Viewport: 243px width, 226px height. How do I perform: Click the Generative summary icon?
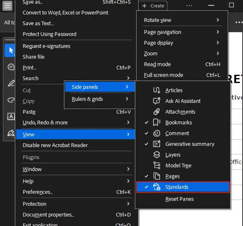tap(156, 144)
